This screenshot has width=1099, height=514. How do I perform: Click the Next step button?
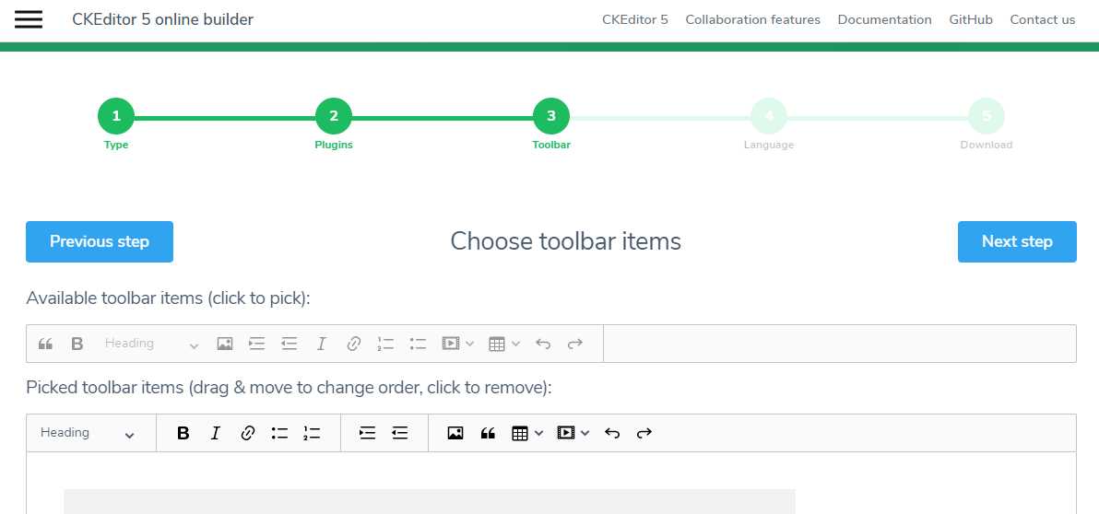tap(1017, 241)
